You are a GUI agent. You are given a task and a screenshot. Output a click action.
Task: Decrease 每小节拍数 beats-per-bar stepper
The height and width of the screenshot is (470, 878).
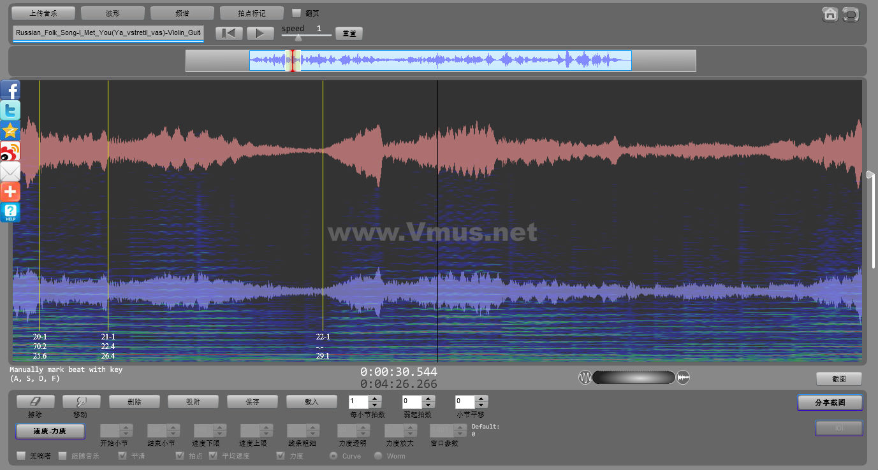(x=376, y=405)
